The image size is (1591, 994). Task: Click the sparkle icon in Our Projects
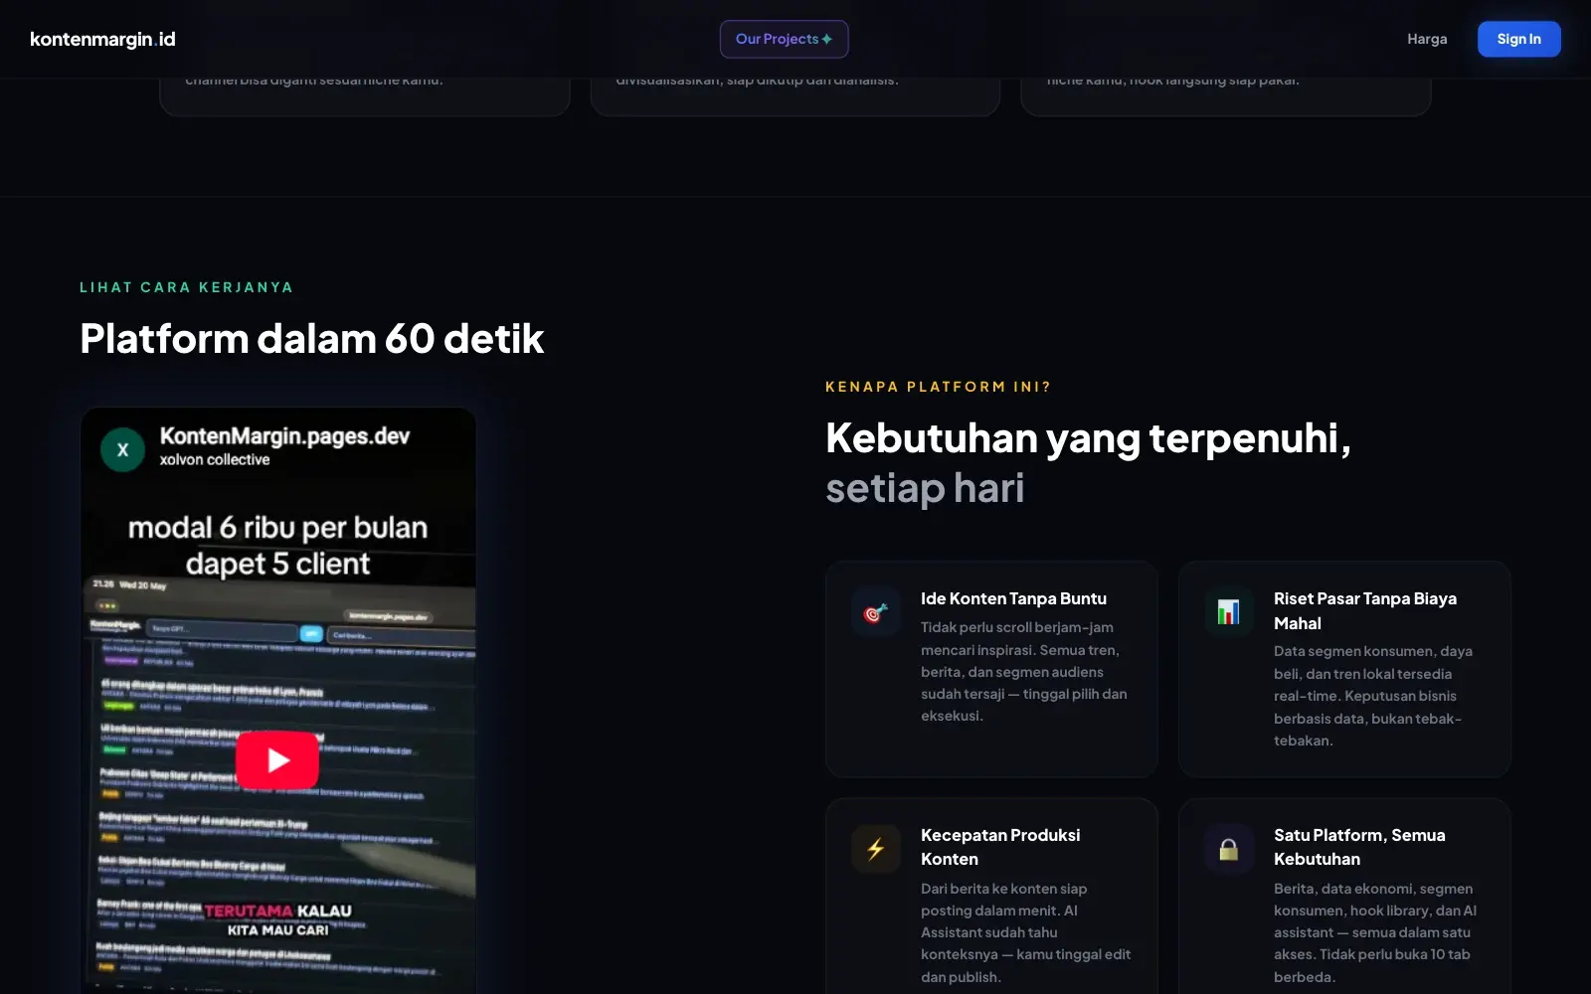pyautogui.click(x=826, y=39)
